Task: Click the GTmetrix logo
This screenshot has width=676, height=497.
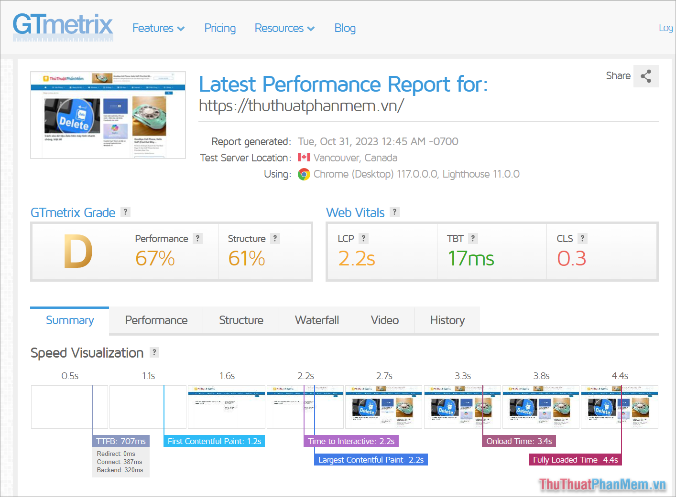Action: click(x=62, y=27)
